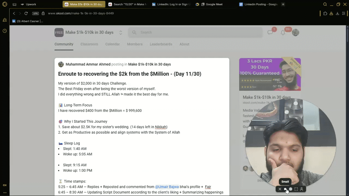Click the post title Enroute to recovering

130,74
